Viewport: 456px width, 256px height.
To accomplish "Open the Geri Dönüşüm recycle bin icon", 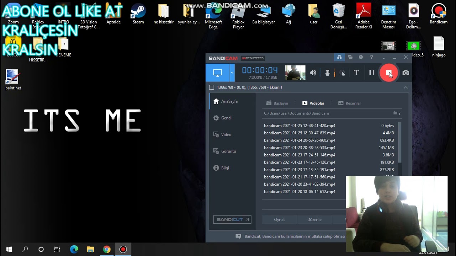I will click(x=338, y=16).
